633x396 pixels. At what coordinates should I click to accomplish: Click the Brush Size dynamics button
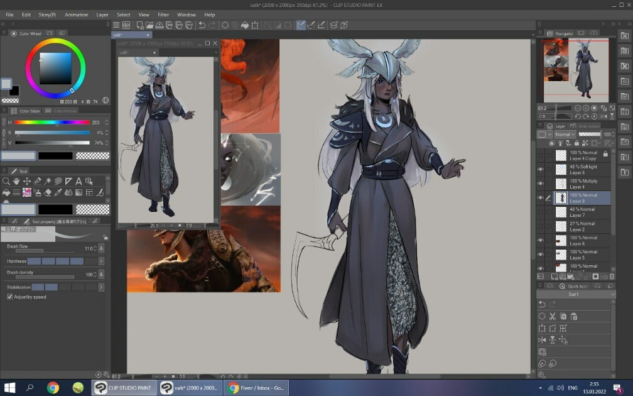pyautogui.click(x=101, y=248)
